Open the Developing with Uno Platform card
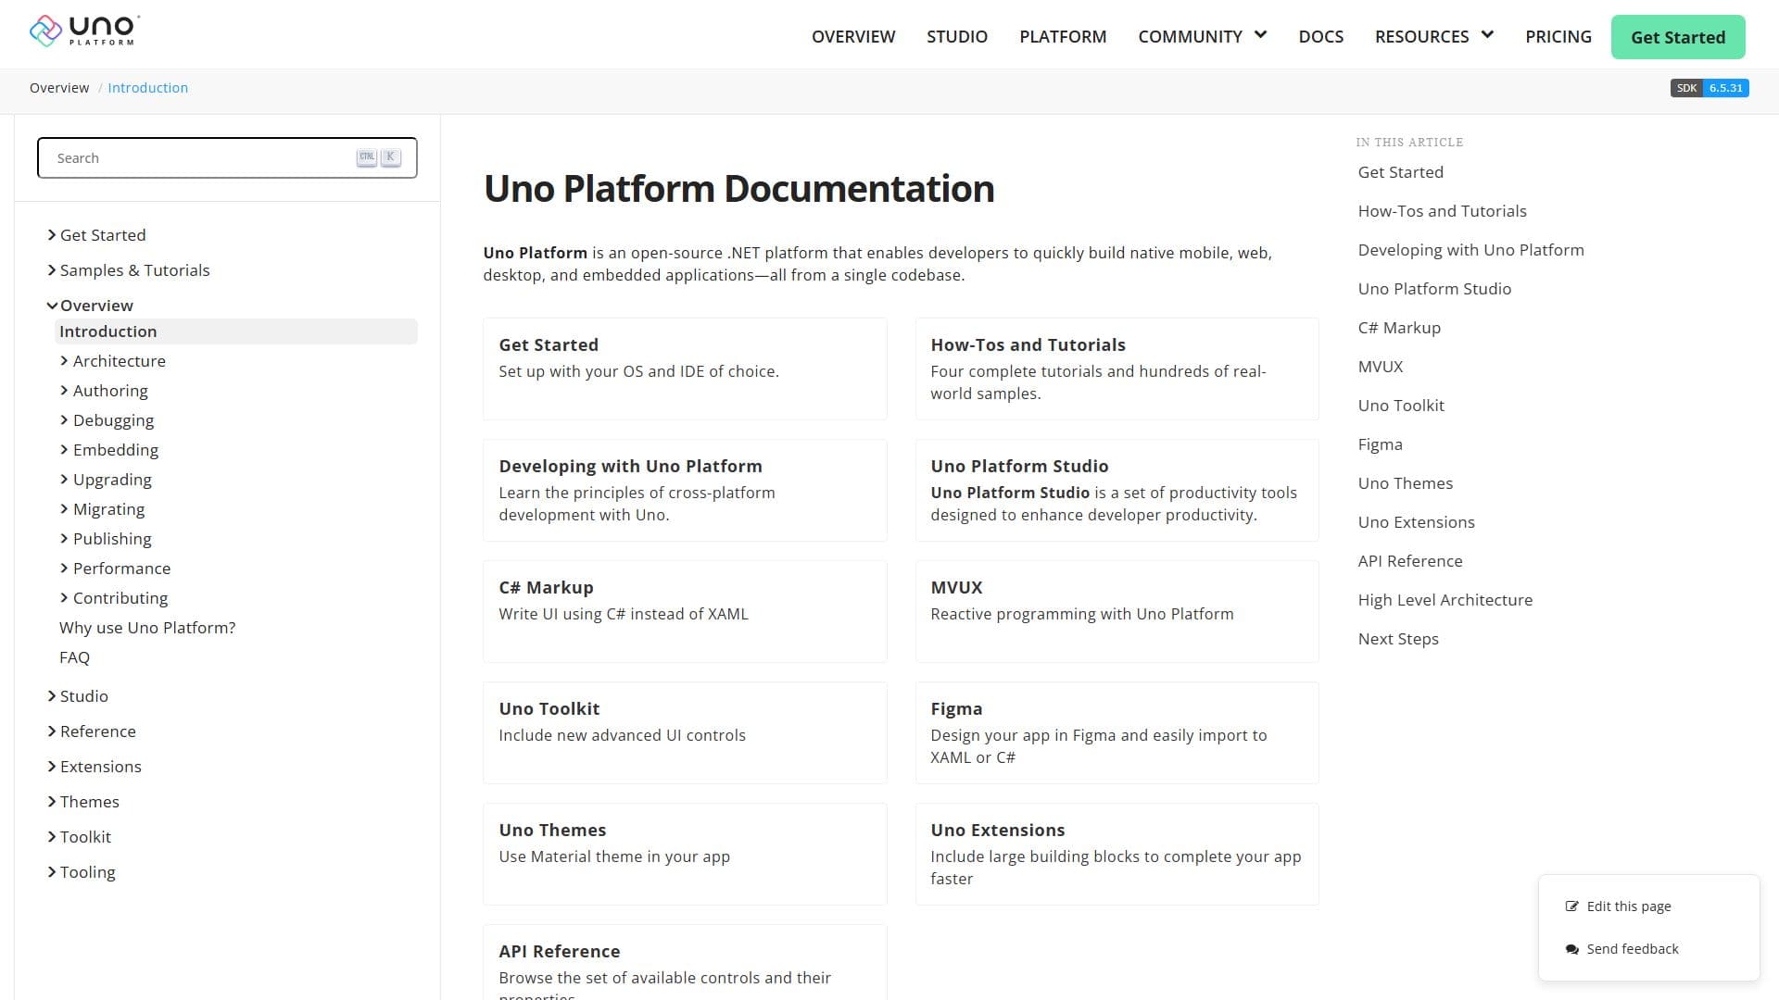The width and height of the screenshot is (1779, 1000). pos(685,490)
